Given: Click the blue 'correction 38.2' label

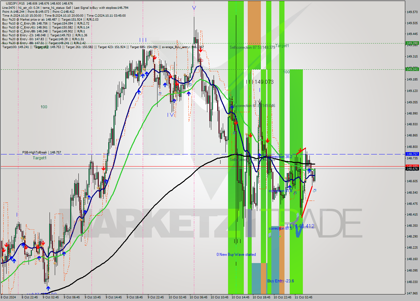Looking at the screenshot, I should pyautogui.click(x=280, y=157).
